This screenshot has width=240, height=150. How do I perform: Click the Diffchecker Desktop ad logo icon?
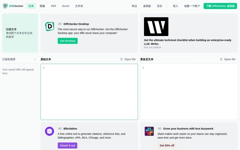(x=49, y=26)
